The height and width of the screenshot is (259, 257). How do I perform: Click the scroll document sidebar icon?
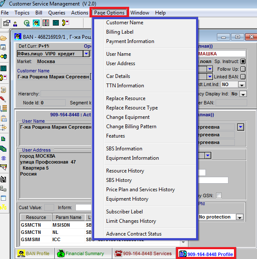3,90
